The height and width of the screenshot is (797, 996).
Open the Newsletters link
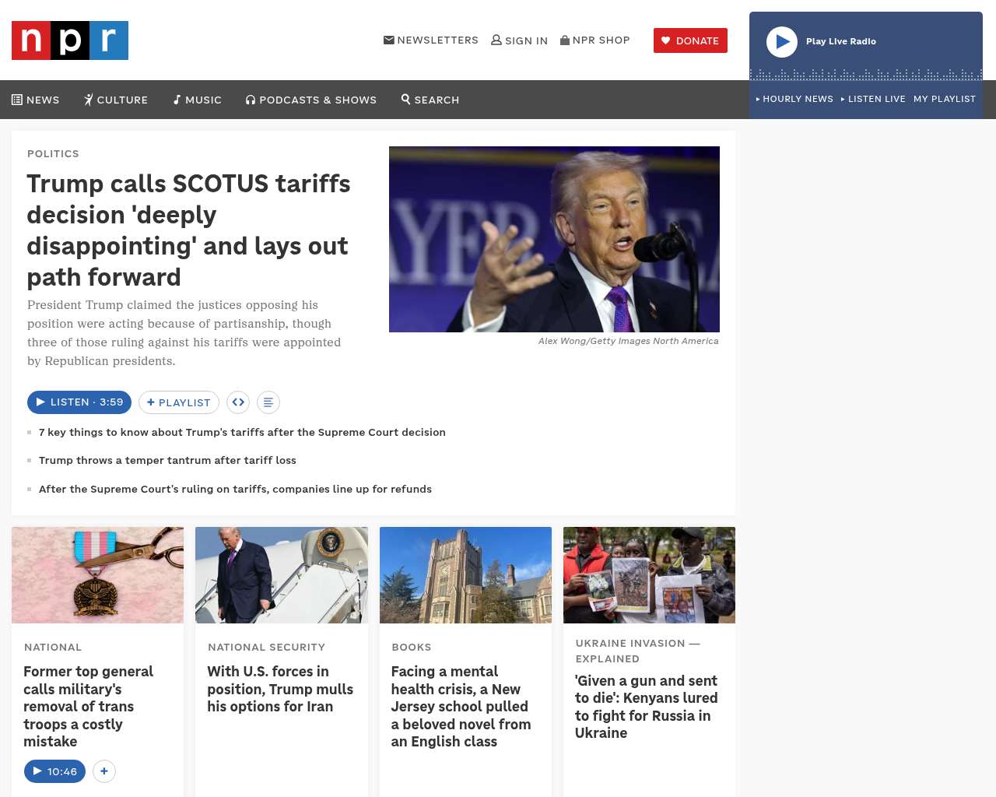click(x=431, y=40)
